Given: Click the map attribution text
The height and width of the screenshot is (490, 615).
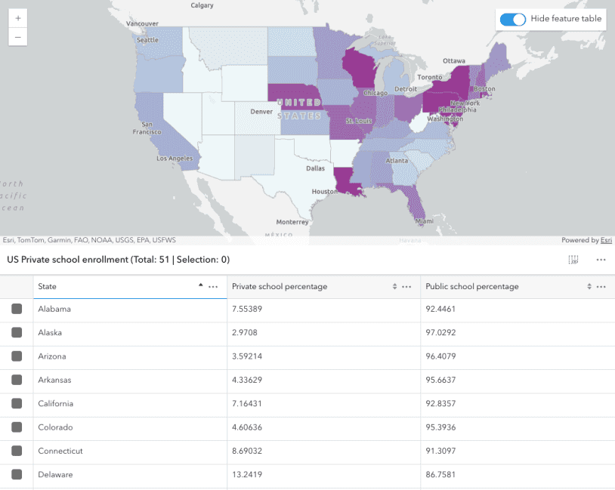Looking at the screenshot, I should [89, 240].
